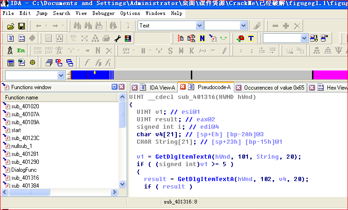The image size is (348, 210).
Task: Expand the empty dropdown next to Text
Action: pyautogui.click(x=244, y=26)
